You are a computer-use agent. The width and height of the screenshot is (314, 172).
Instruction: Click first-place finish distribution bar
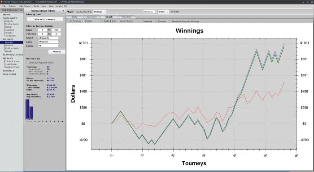pyautogui.click(x=27, y=109)
